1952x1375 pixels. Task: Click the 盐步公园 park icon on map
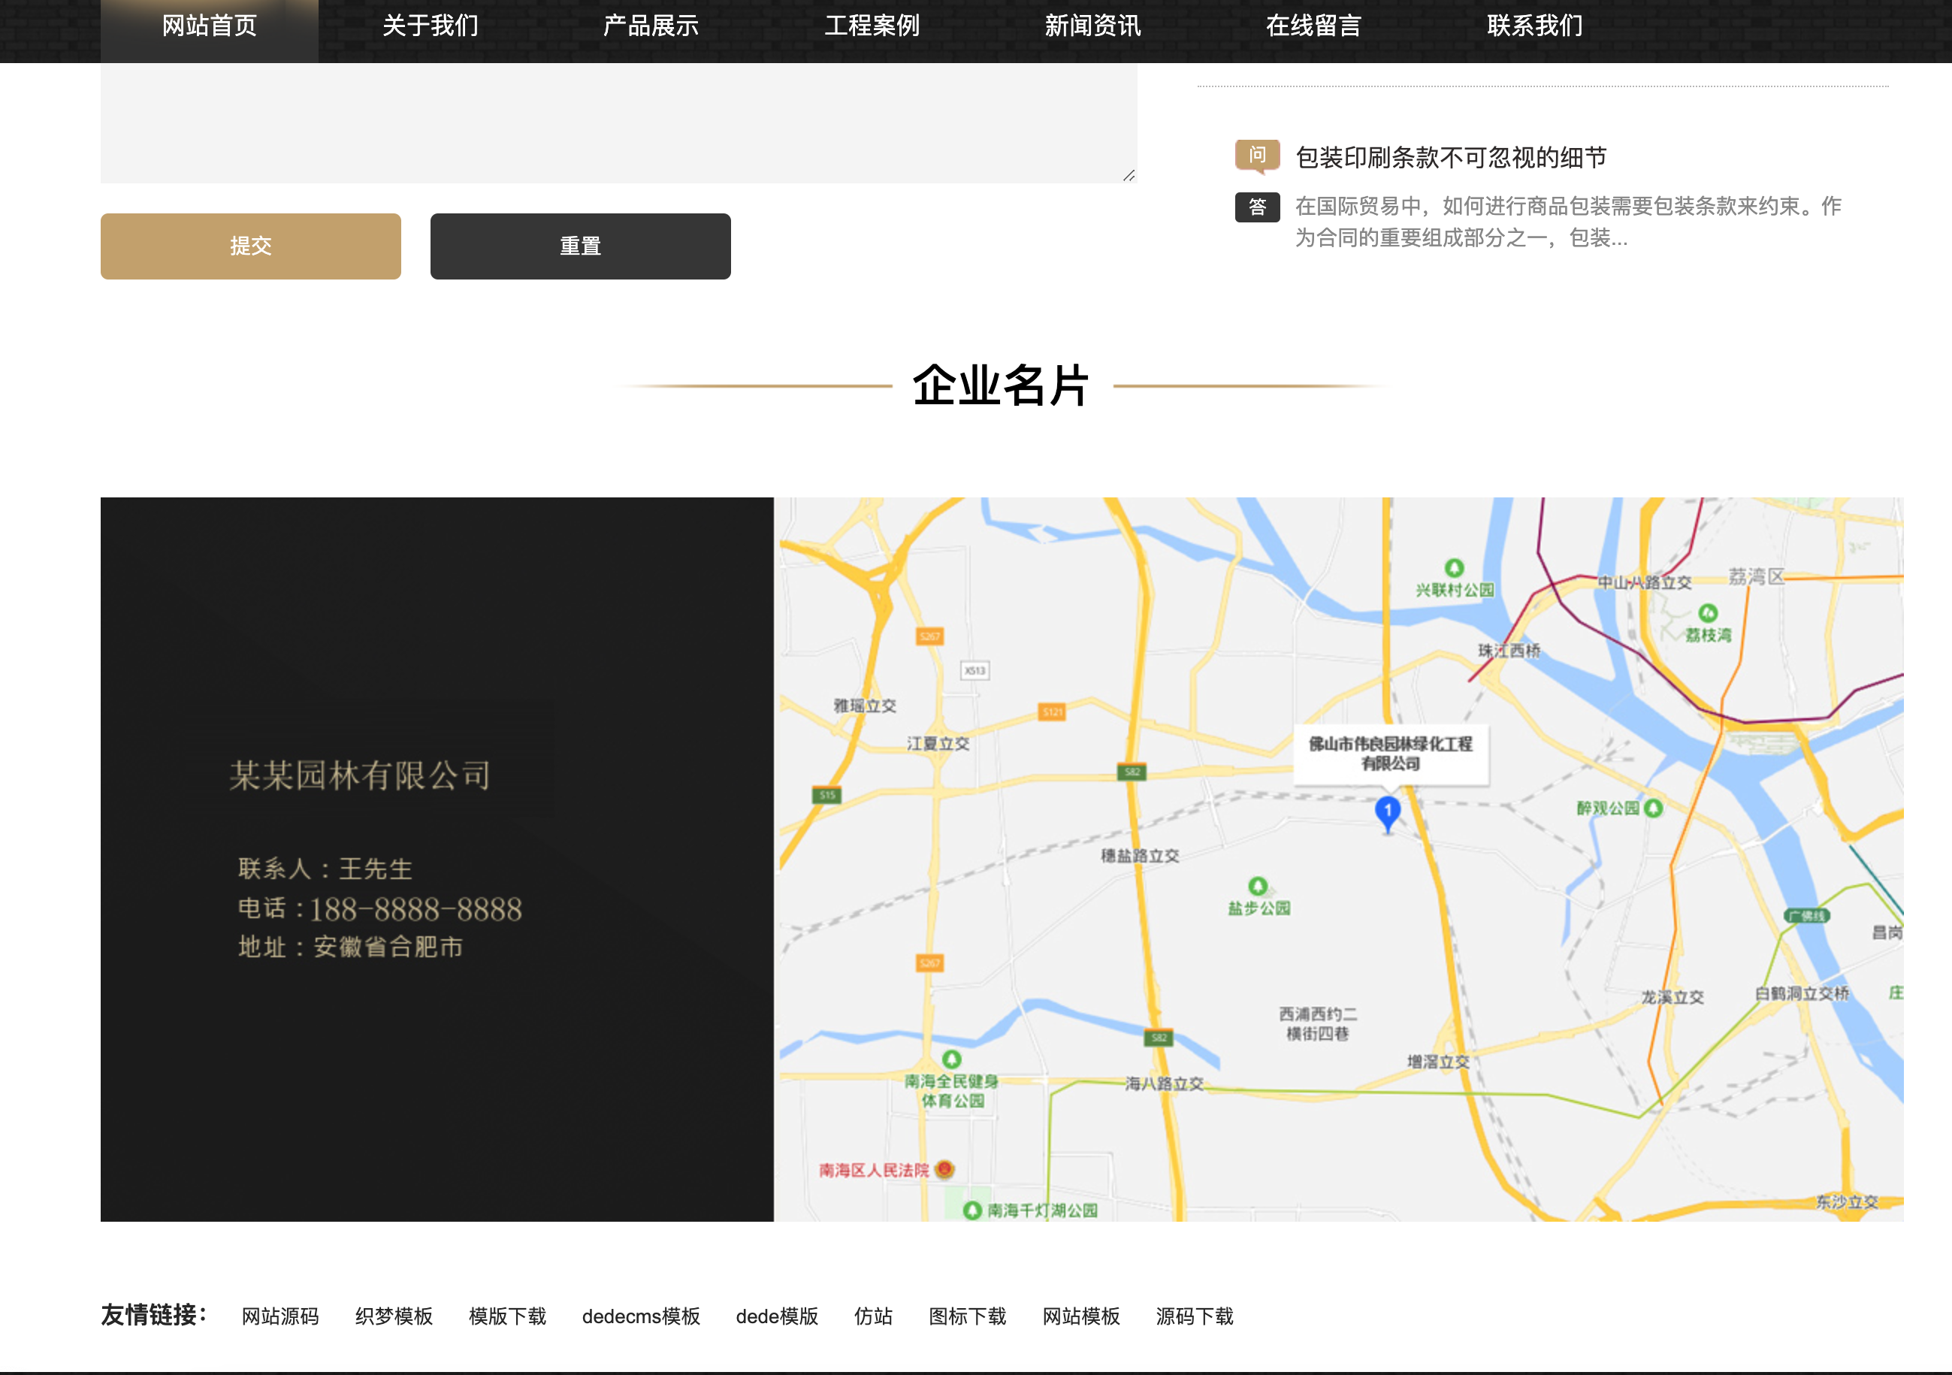(1259, 886)
